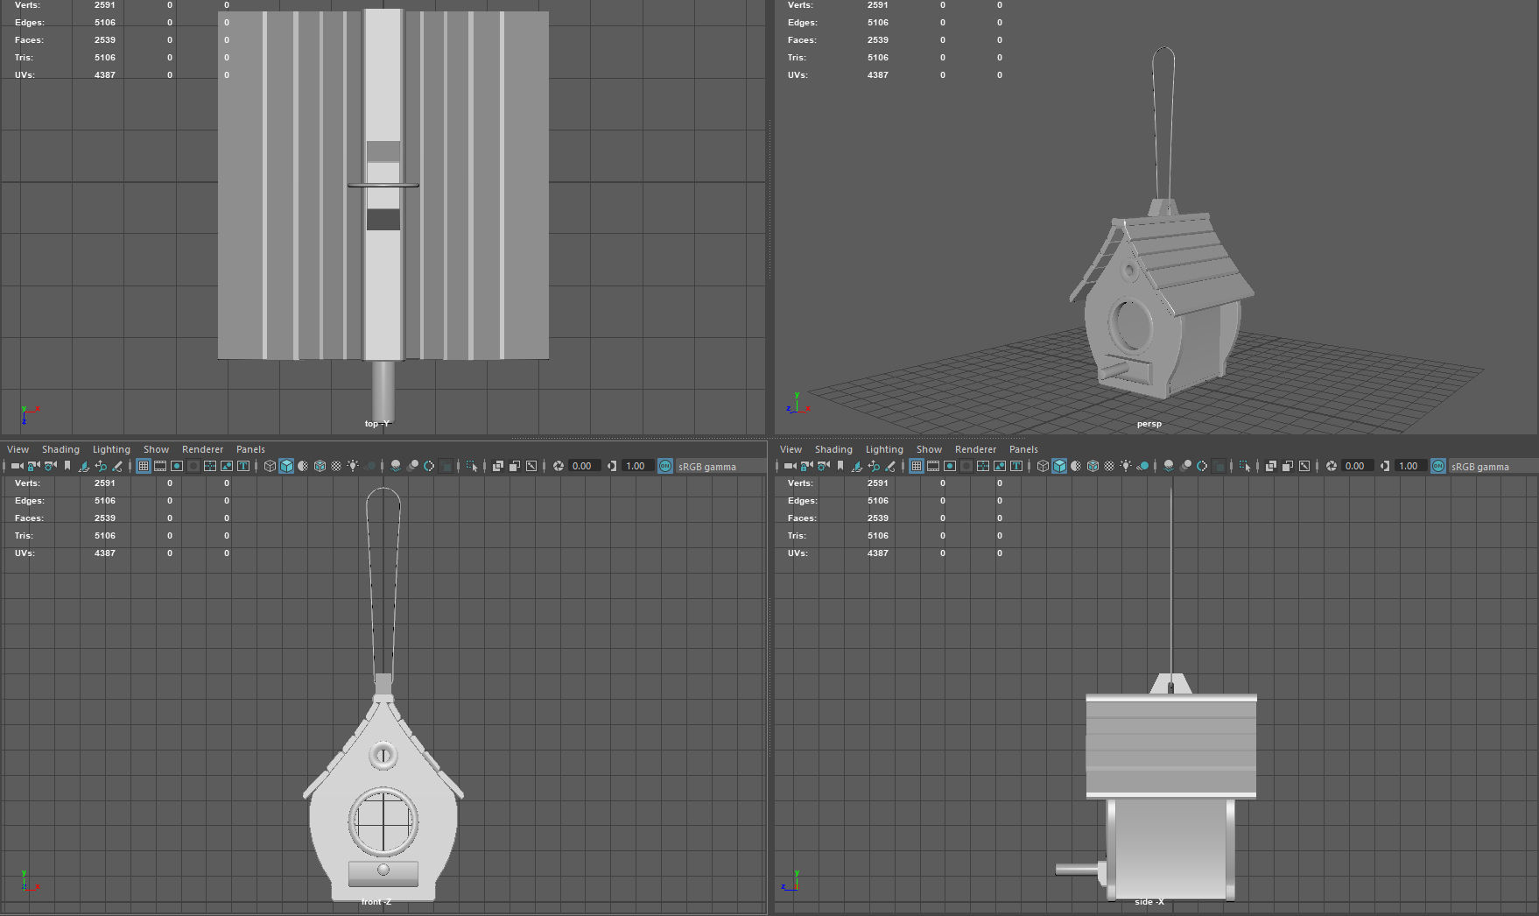
Task: Open Camera Attributes icon in front view toolbar
Action: pyautogui.click(x=50, y=466)
